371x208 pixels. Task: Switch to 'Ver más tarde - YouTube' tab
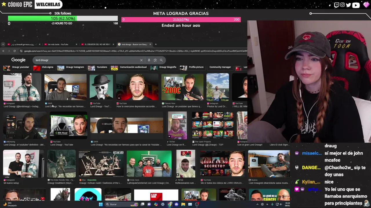click(60, 44)
